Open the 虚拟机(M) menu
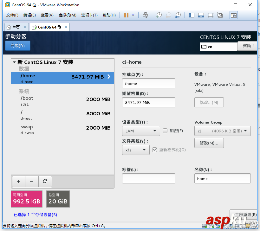Screen dimensions: 260x231 [x=67, y=15]
